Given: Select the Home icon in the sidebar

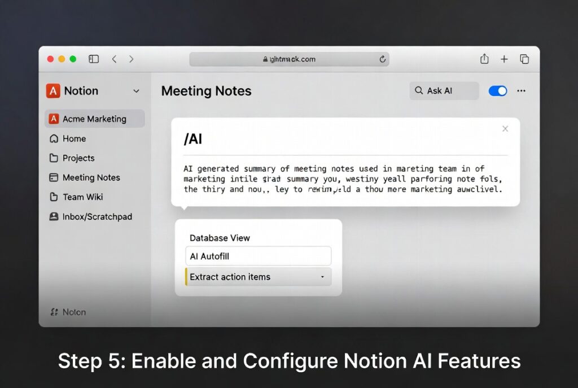Looking at the screenshot, I should 53,138.
